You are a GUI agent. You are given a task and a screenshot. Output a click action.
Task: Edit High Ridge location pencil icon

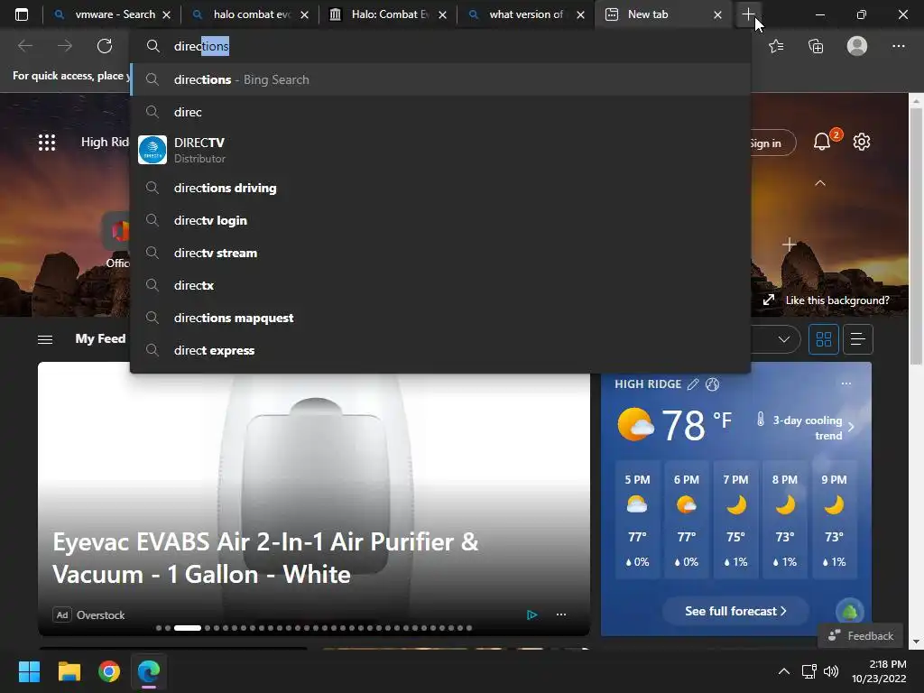coord(693,384)
